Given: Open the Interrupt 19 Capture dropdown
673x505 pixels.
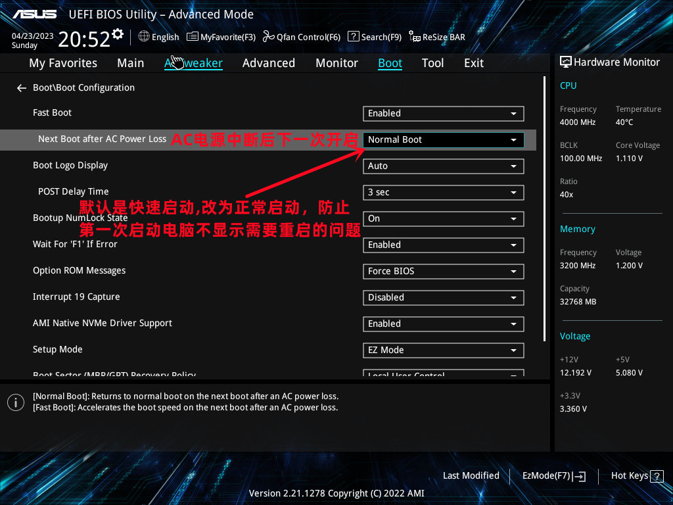Looking at the screenshot, I should (444, 298).
